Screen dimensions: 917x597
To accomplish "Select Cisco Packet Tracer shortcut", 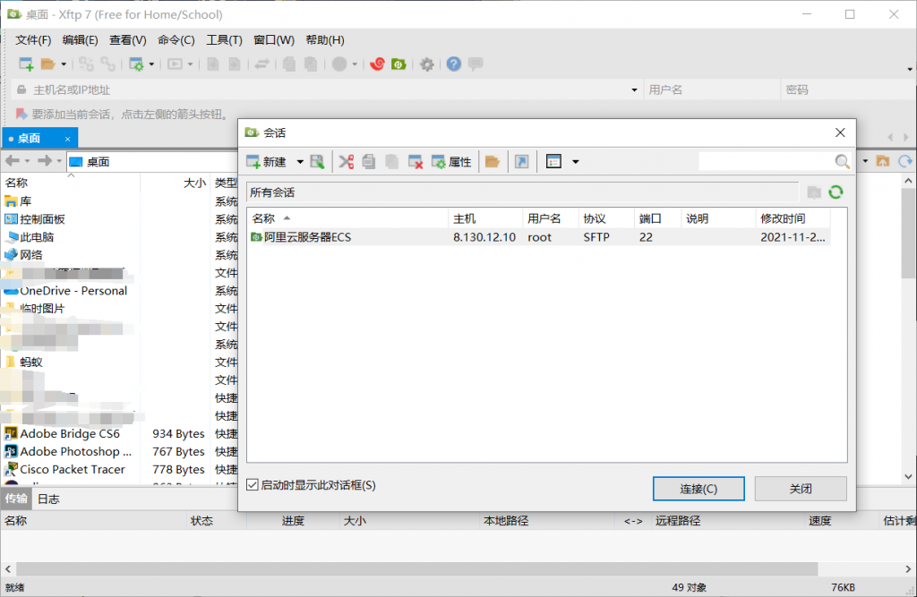I will (64, 469).
